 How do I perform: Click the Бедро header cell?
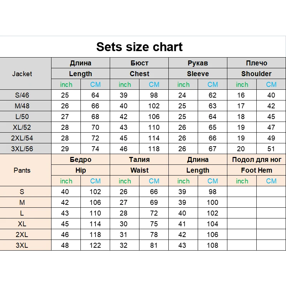click(81, 159)
